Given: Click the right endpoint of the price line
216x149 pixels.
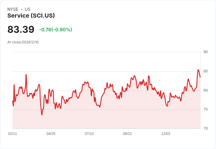Looking at the screenshot, I should tap(200, 77).
